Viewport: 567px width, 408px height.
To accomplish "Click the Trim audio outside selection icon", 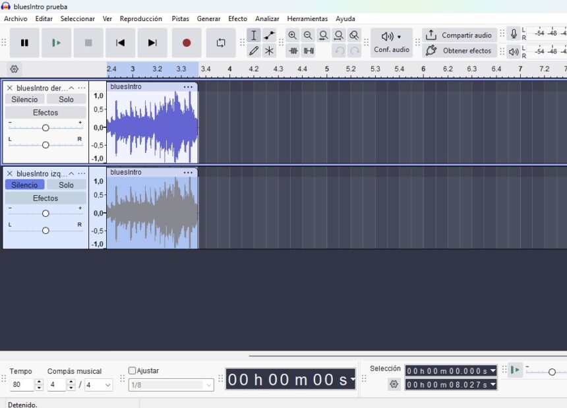I will 293,51.
